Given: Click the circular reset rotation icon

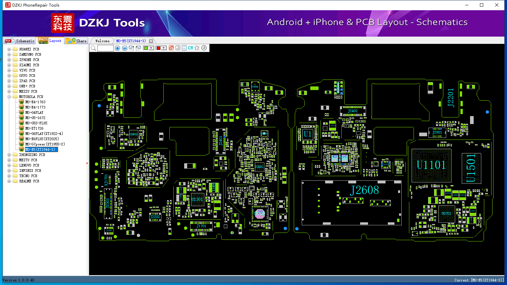Looking at the screenshot, I should pos(204,48).
